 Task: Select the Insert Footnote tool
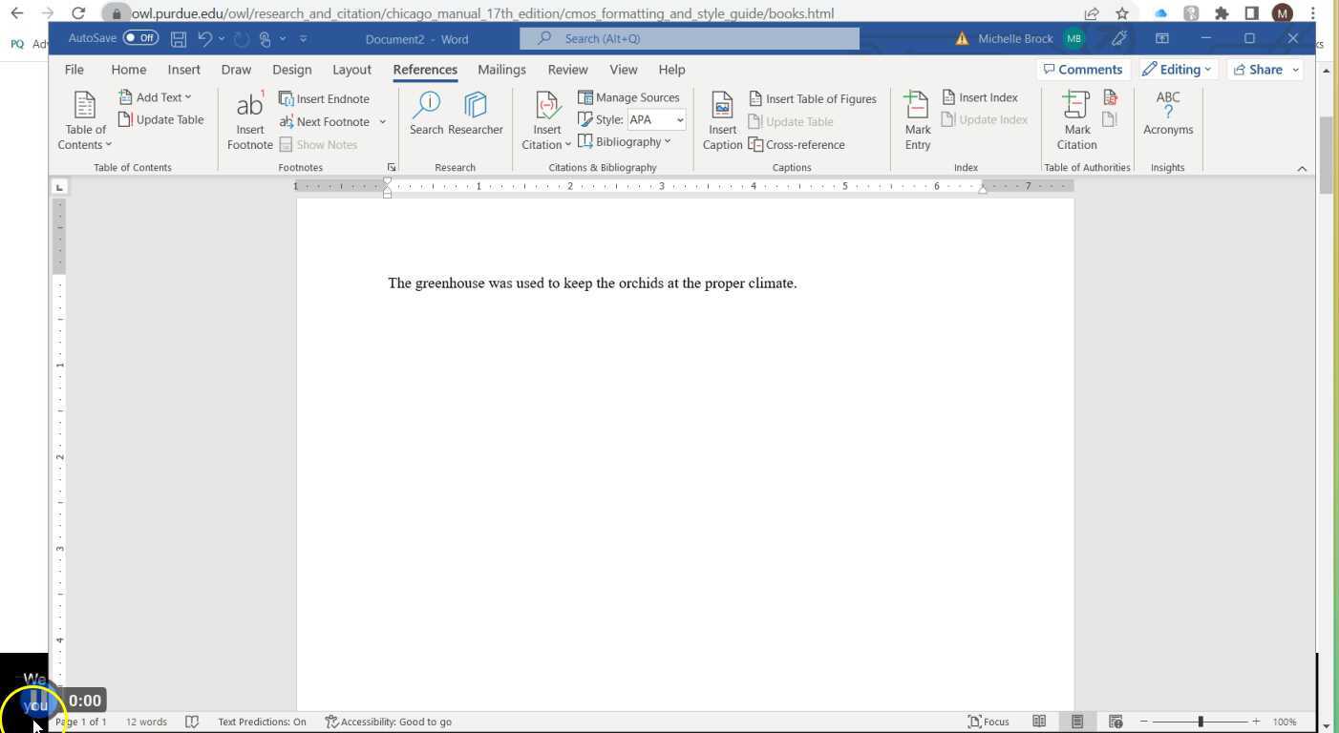249,118
